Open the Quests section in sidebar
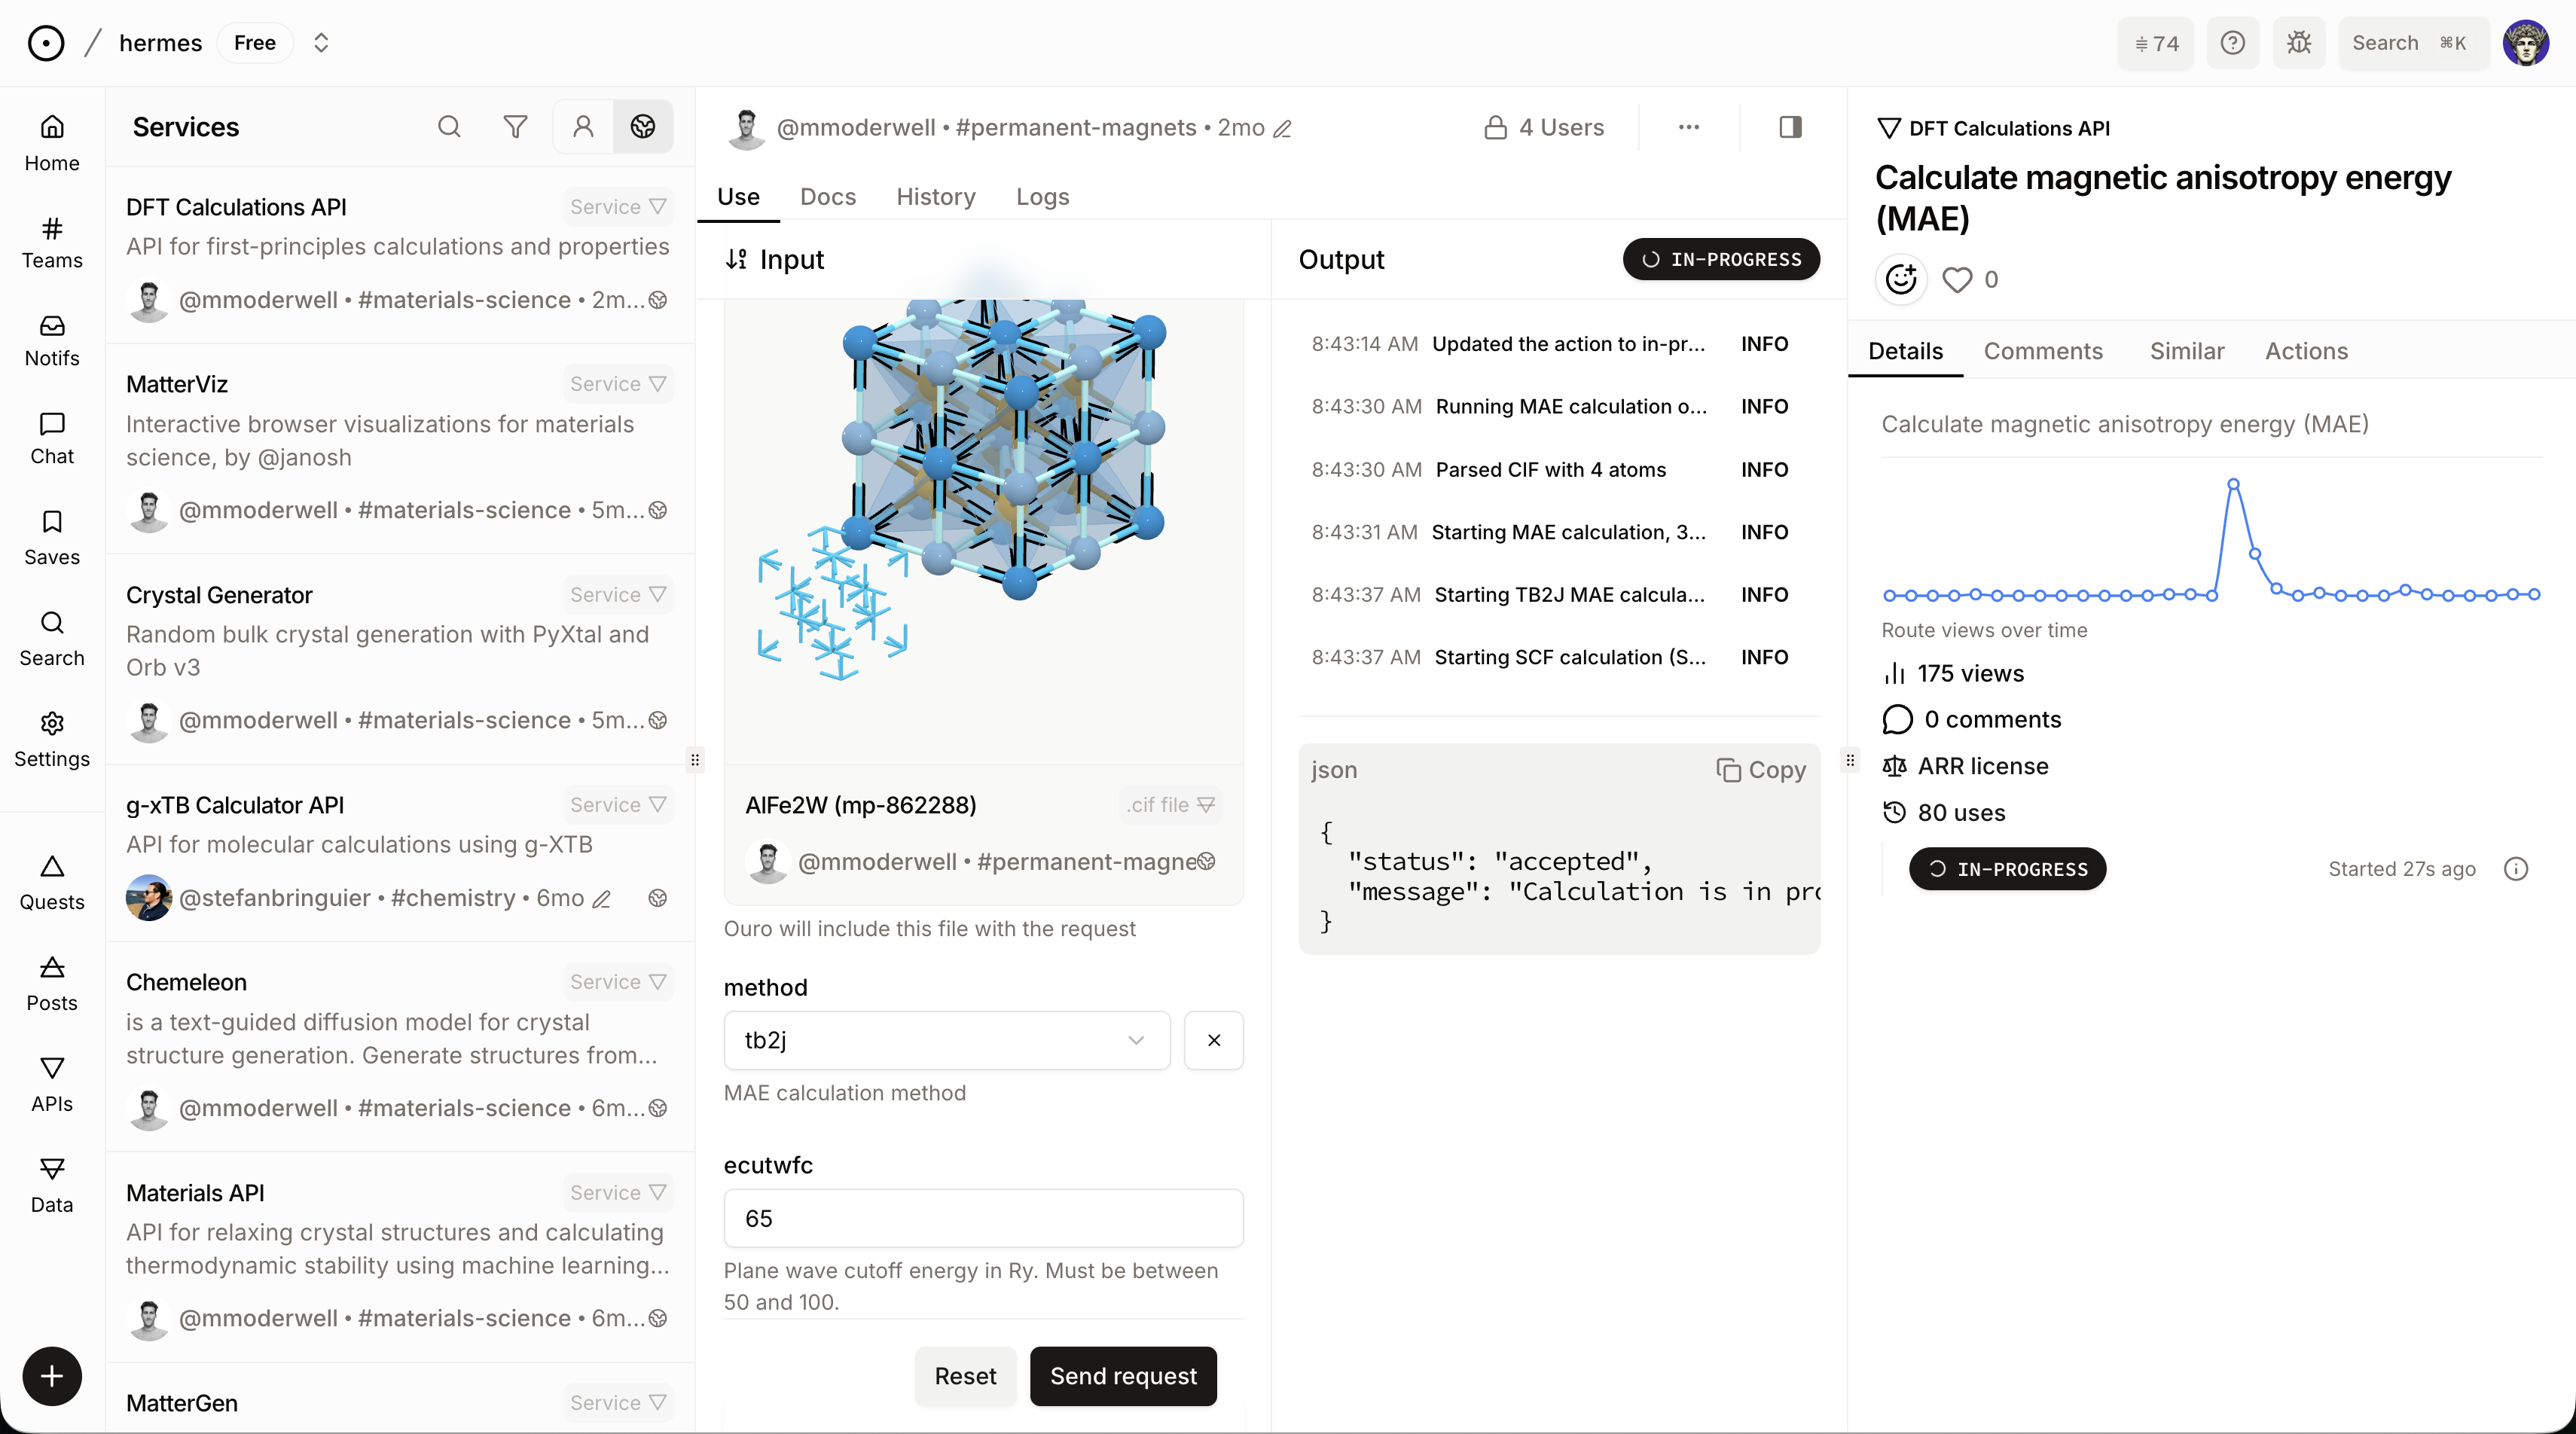This screenshot has height=1434, width=2576. tap(52, 883)
